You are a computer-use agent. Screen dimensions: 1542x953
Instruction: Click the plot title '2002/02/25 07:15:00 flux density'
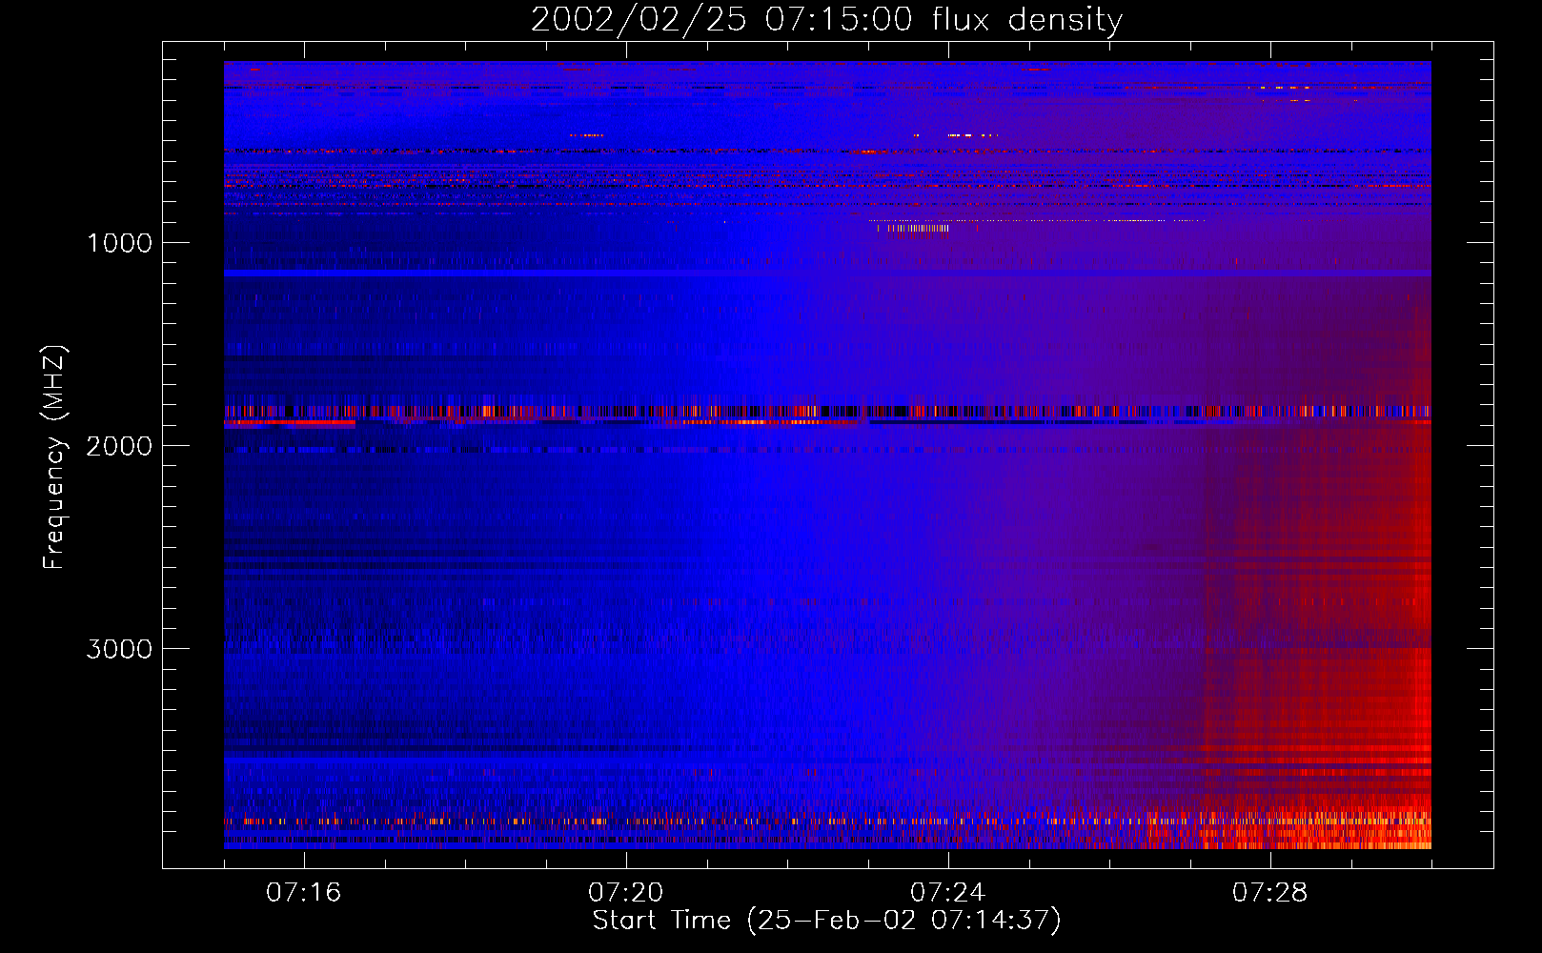click(x=826, y=19)
